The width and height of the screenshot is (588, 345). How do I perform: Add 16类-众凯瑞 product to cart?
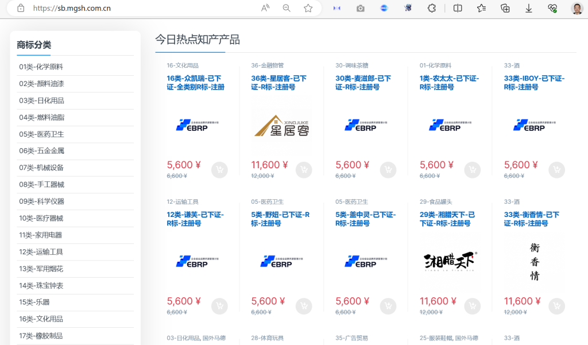(x=219, y=170)
